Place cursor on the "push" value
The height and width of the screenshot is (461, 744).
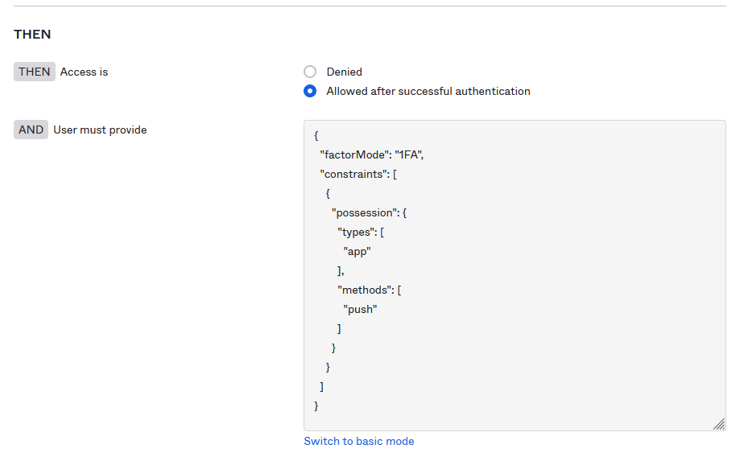coord(360,309)
